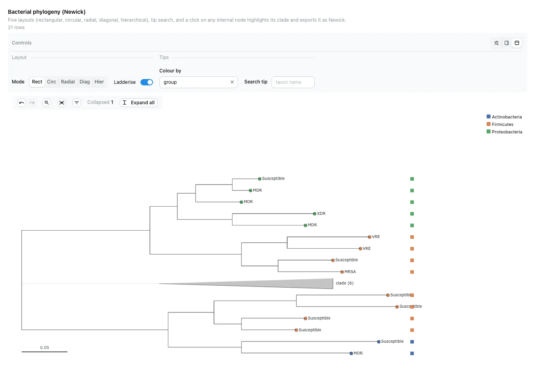Open the controls settings sliders icon
The height and width of the screenshot is (373, 535).
point(496,43)
